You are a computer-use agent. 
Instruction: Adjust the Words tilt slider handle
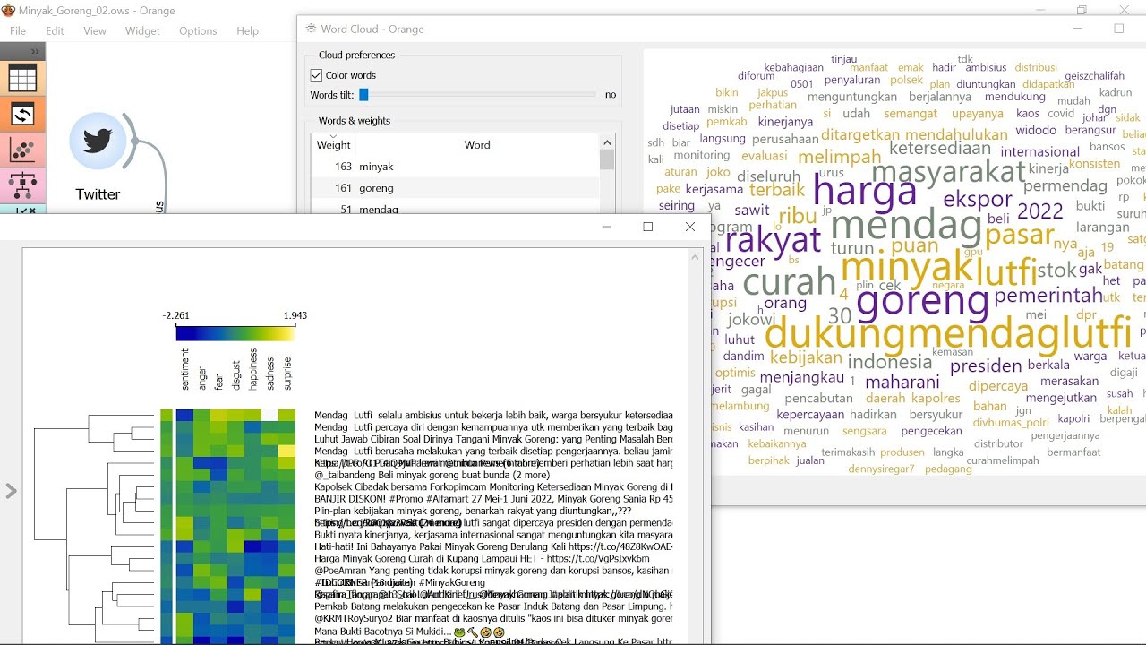pyautogui.click(x=363, y=94)
